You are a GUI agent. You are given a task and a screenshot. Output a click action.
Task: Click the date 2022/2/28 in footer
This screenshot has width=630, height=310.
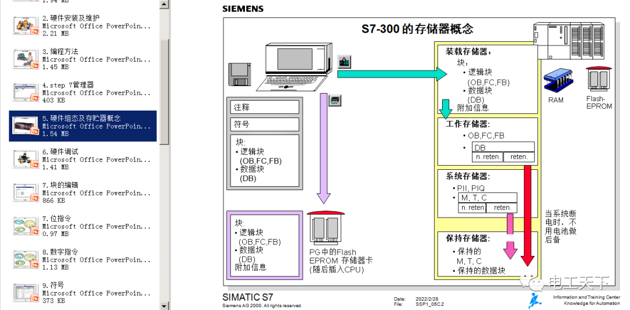(428, 299)
